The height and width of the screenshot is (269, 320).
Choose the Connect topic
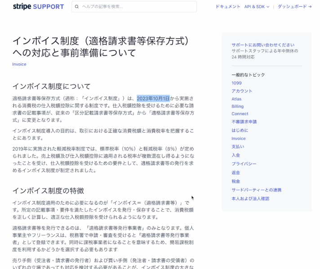[x=240, y=114]
